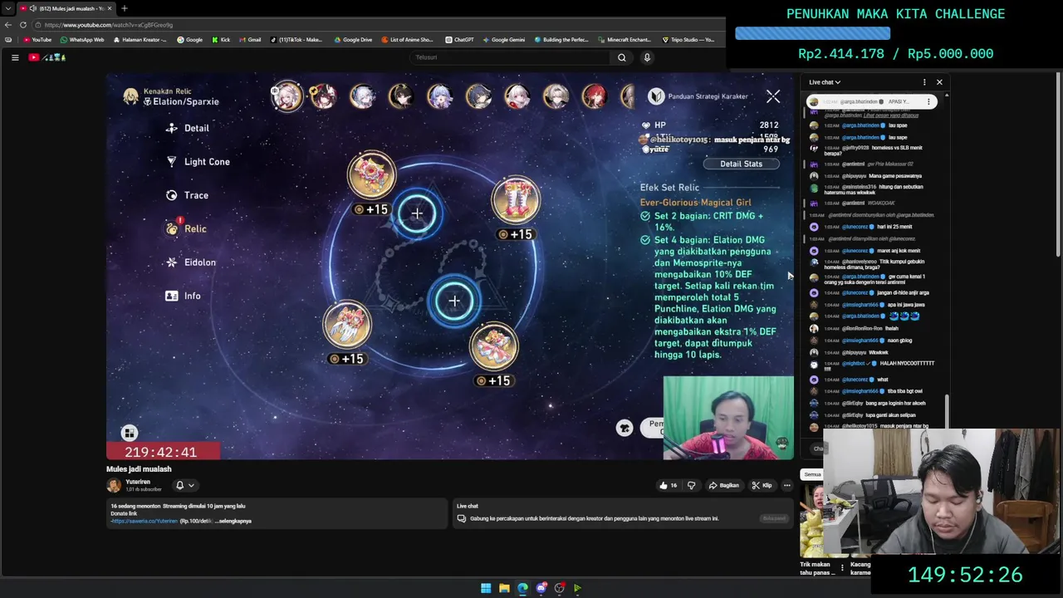Go back with browser back arrow
The width and height of the screenshot is (1063, 598).
pyautogui.click(x=8, y=25)
